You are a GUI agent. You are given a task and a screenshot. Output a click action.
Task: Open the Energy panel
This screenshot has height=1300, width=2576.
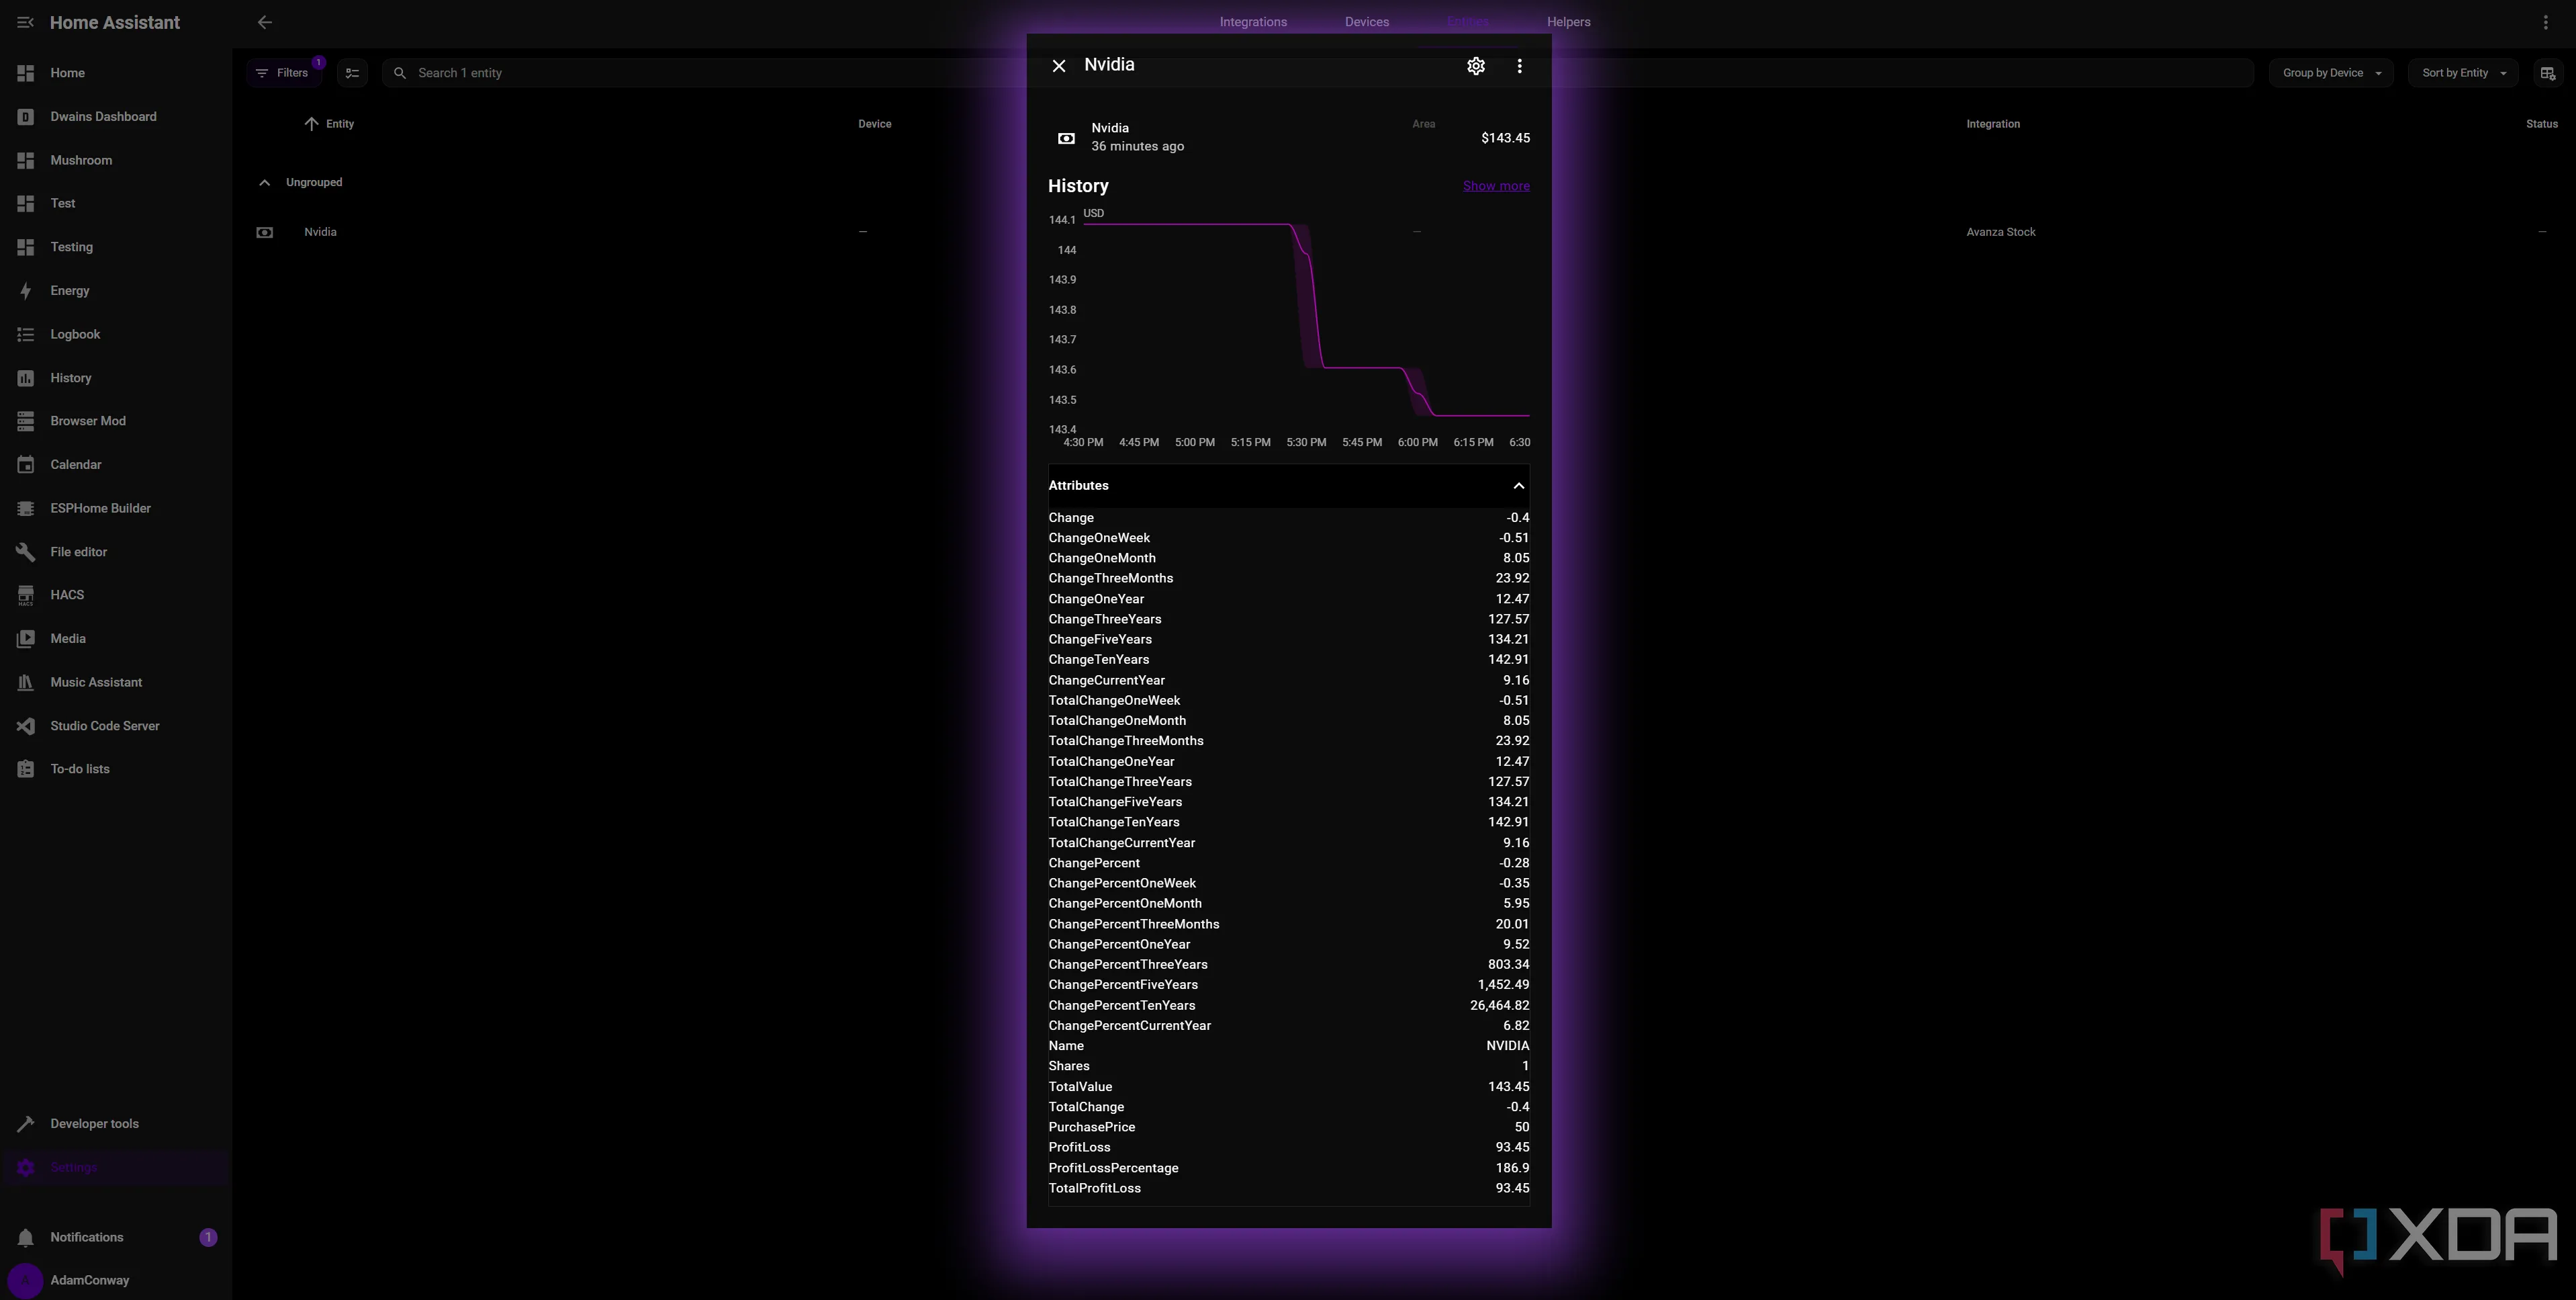click(116, 291)
